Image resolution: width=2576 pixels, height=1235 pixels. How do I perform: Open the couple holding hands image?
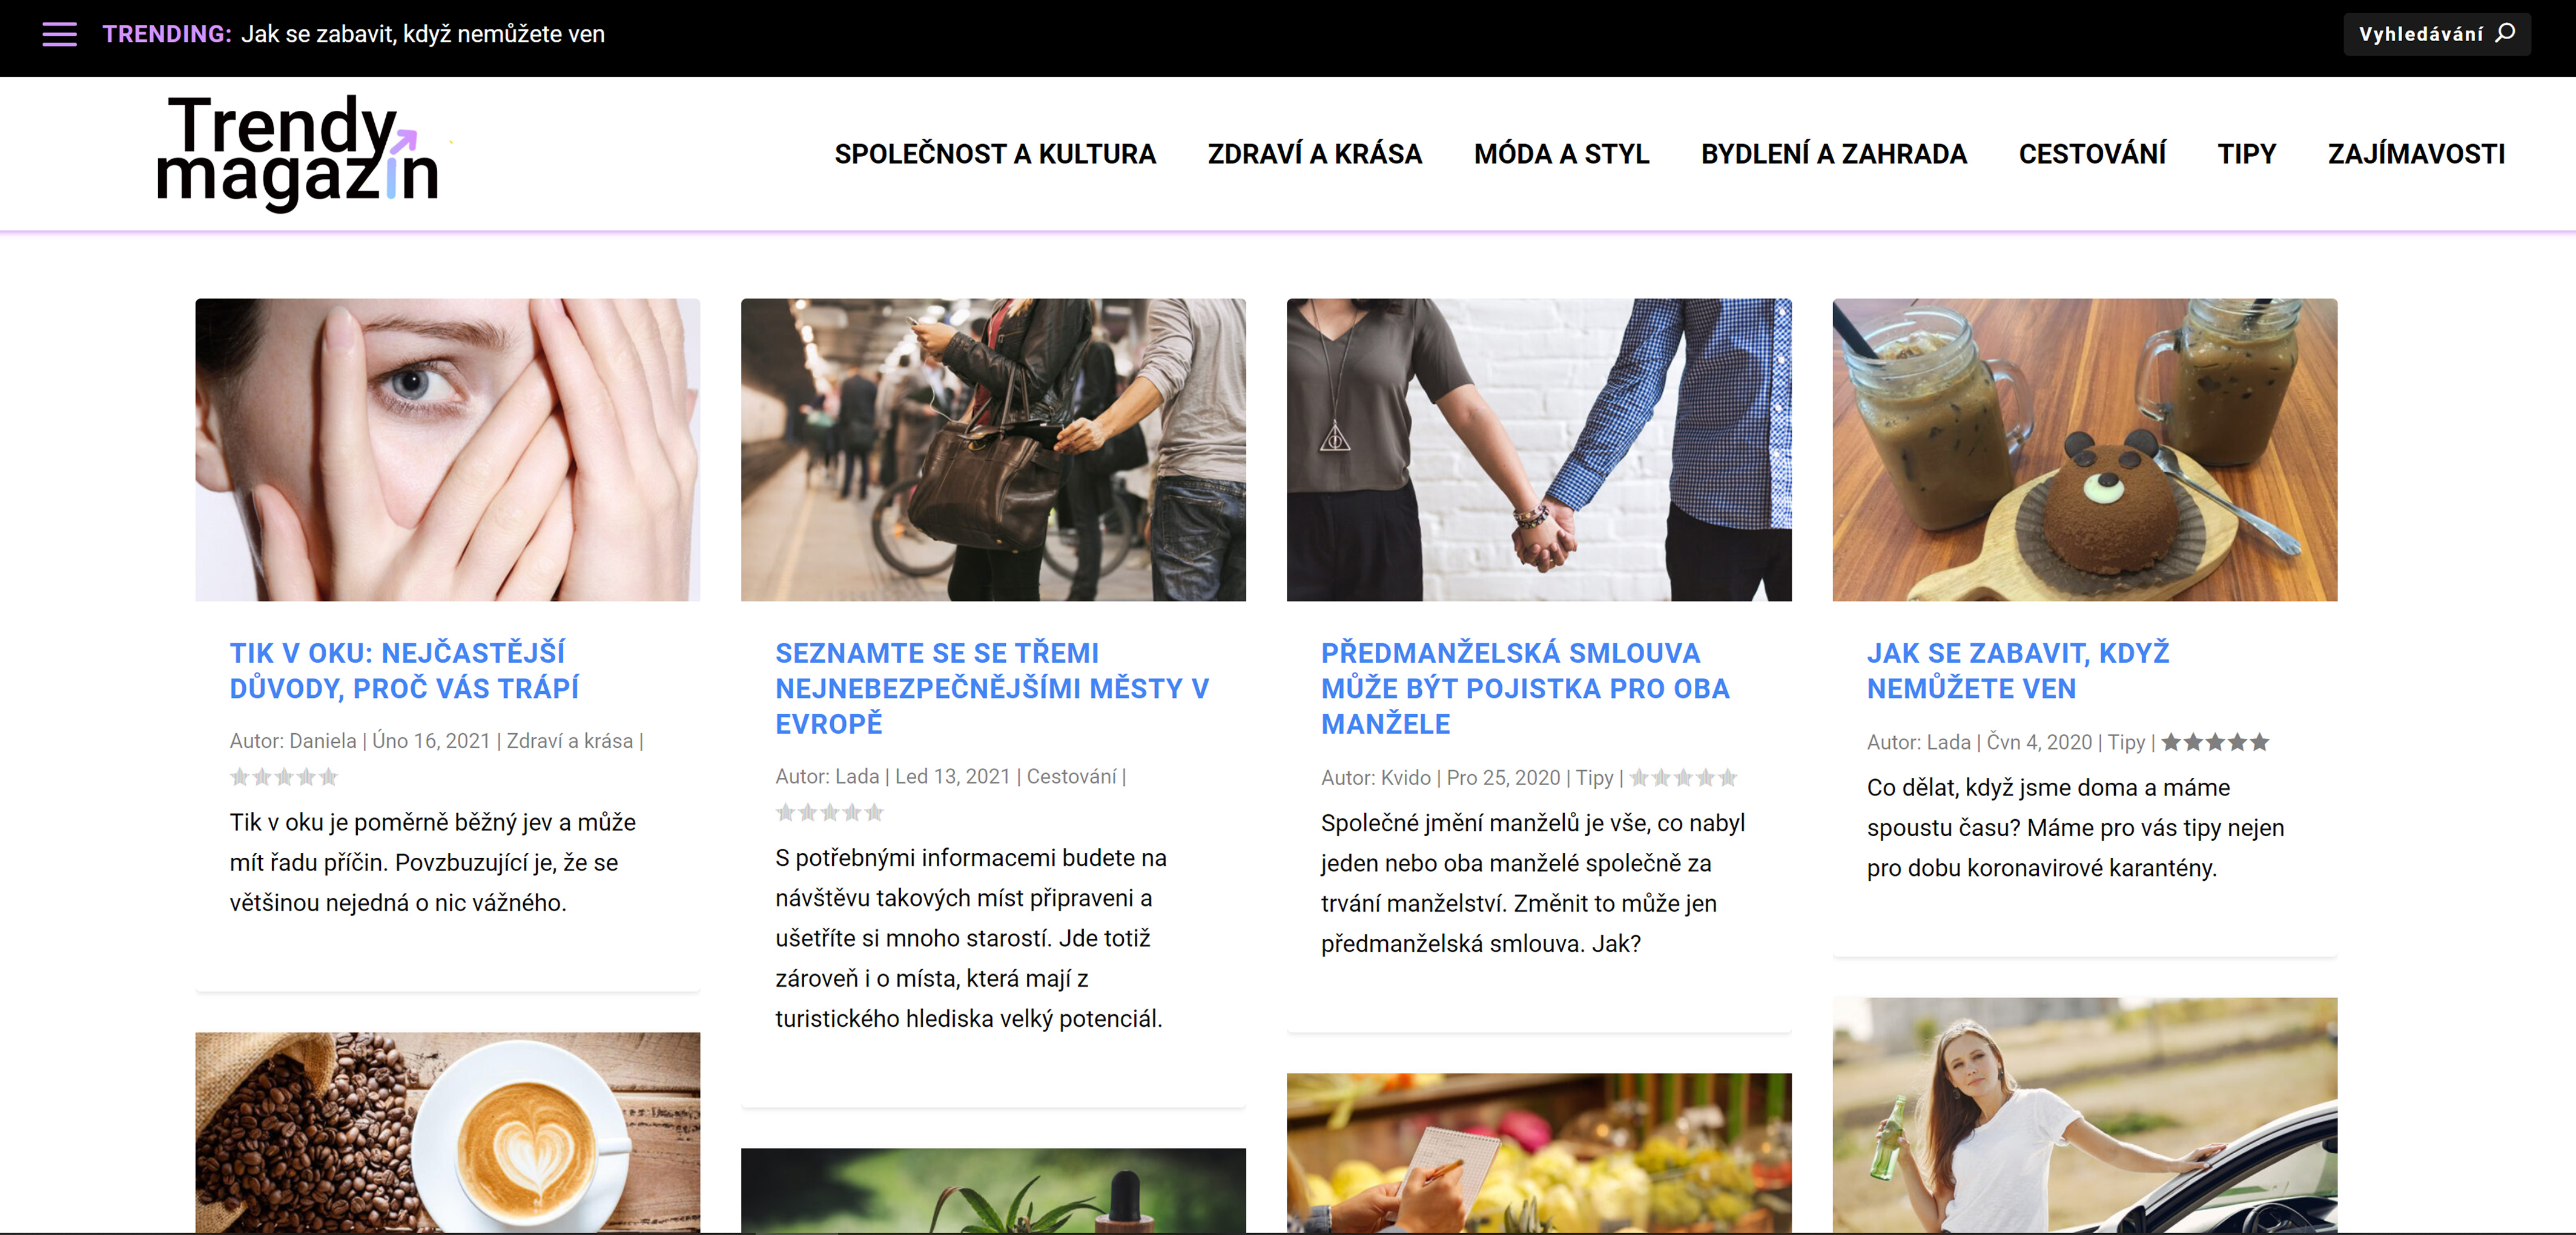1539,449
